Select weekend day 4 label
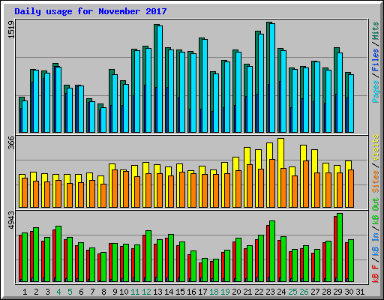The image size is (384, 300). point(58,292)
